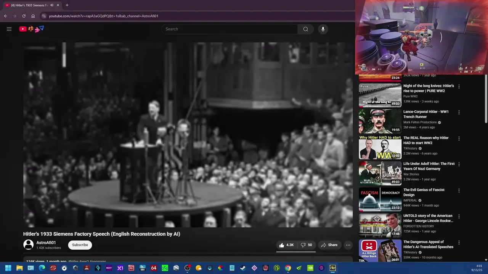Click the main video player area

click(x=188, y=135)
